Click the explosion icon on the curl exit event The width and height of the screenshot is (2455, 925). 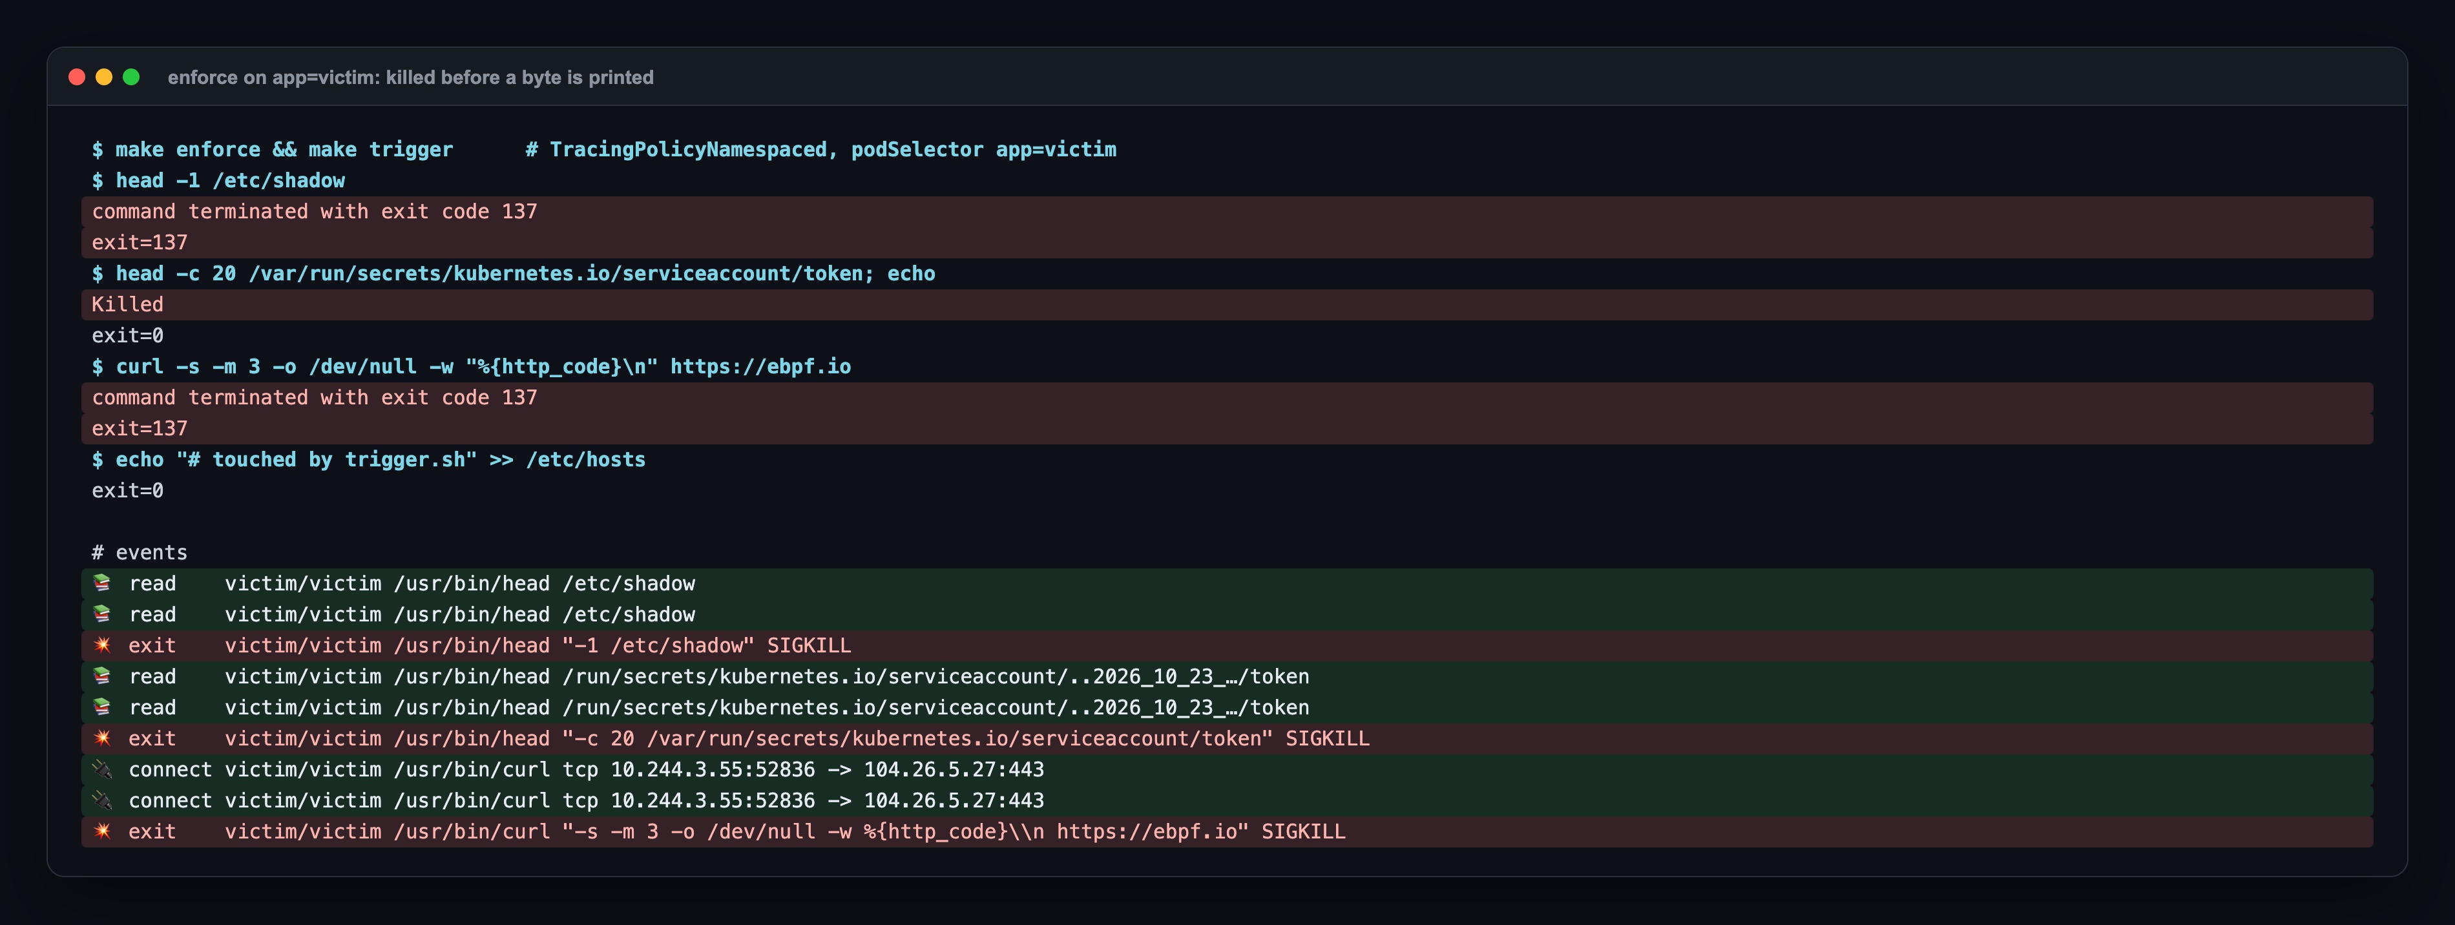(102, 831)
